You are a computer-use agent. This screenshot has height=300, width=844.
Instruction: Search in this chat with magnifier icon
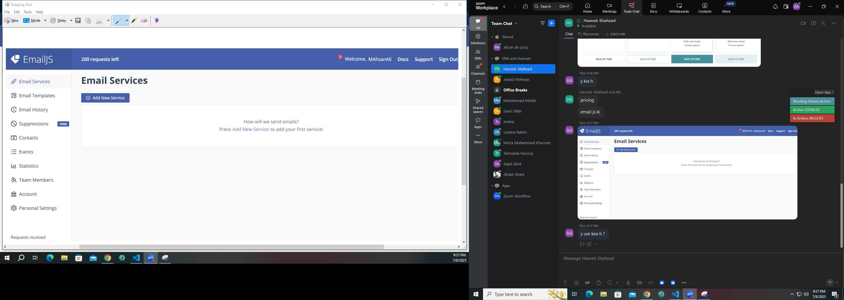(x=823, y=23)
